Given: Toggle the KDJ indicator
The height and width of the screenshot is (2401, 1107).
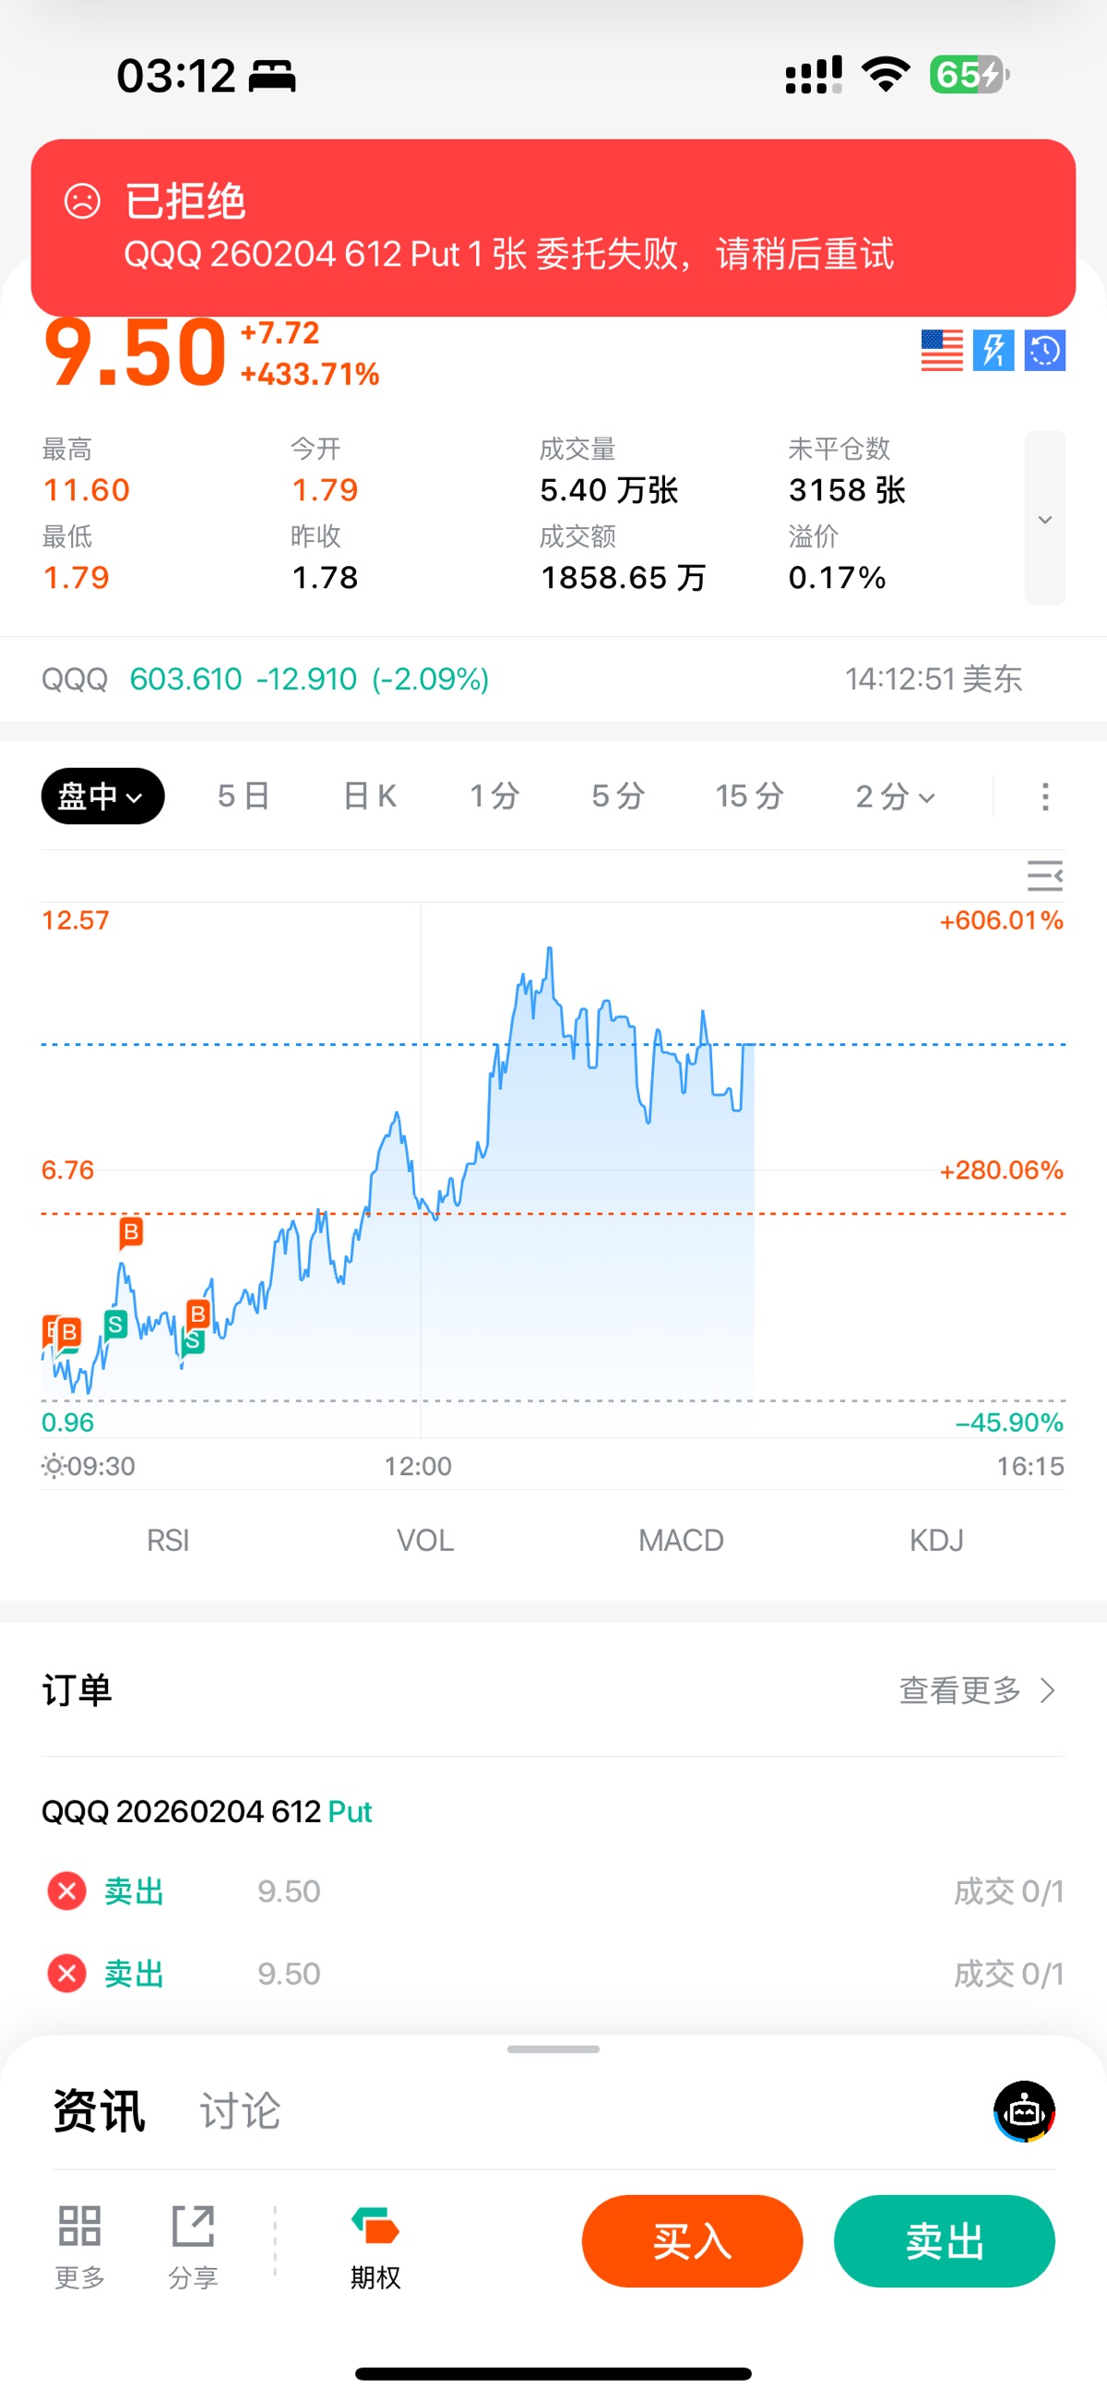Looking at the screenshot, I should click(x=936, y=1541).
